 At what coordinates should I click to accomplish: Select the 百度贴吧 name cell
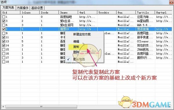(66, 17)
